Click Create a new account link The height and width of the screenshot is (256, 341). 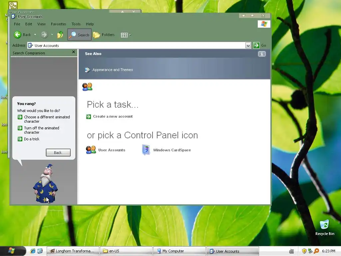click(113, 116)
